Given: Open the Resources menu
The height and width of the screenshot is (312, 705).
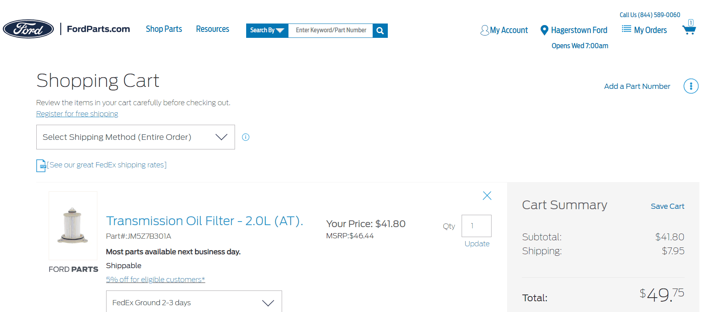Looking at the screenshot, I should pyautogui.click(x=212, y=29).
